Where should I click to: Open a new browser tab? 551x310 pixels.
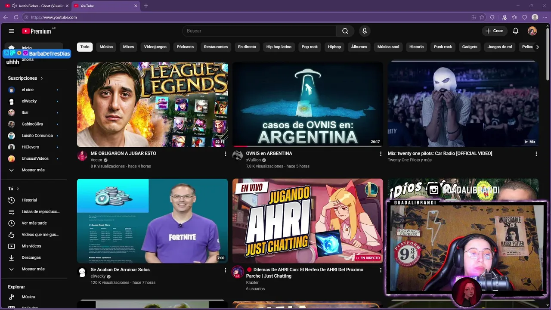pos(146,6)
